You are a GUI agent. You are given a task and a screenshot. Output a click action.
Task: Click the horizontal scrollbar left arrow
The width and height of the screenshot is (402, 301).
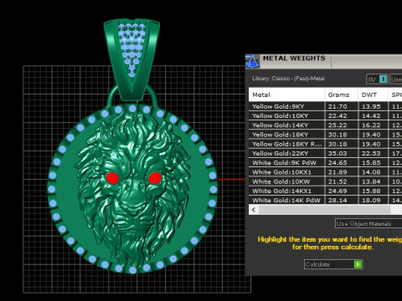[x=254, y=210]
